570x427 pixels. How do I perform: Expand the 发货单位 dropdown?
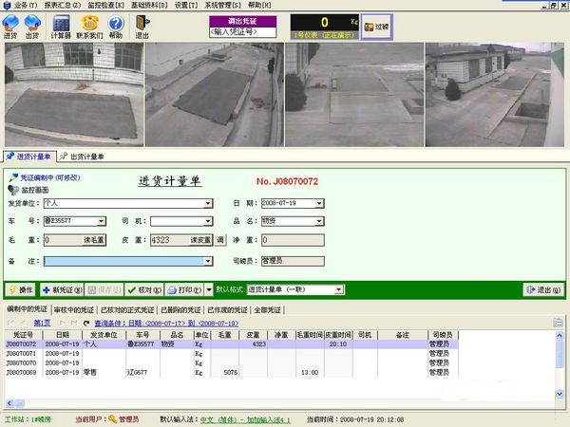(208, 203)
